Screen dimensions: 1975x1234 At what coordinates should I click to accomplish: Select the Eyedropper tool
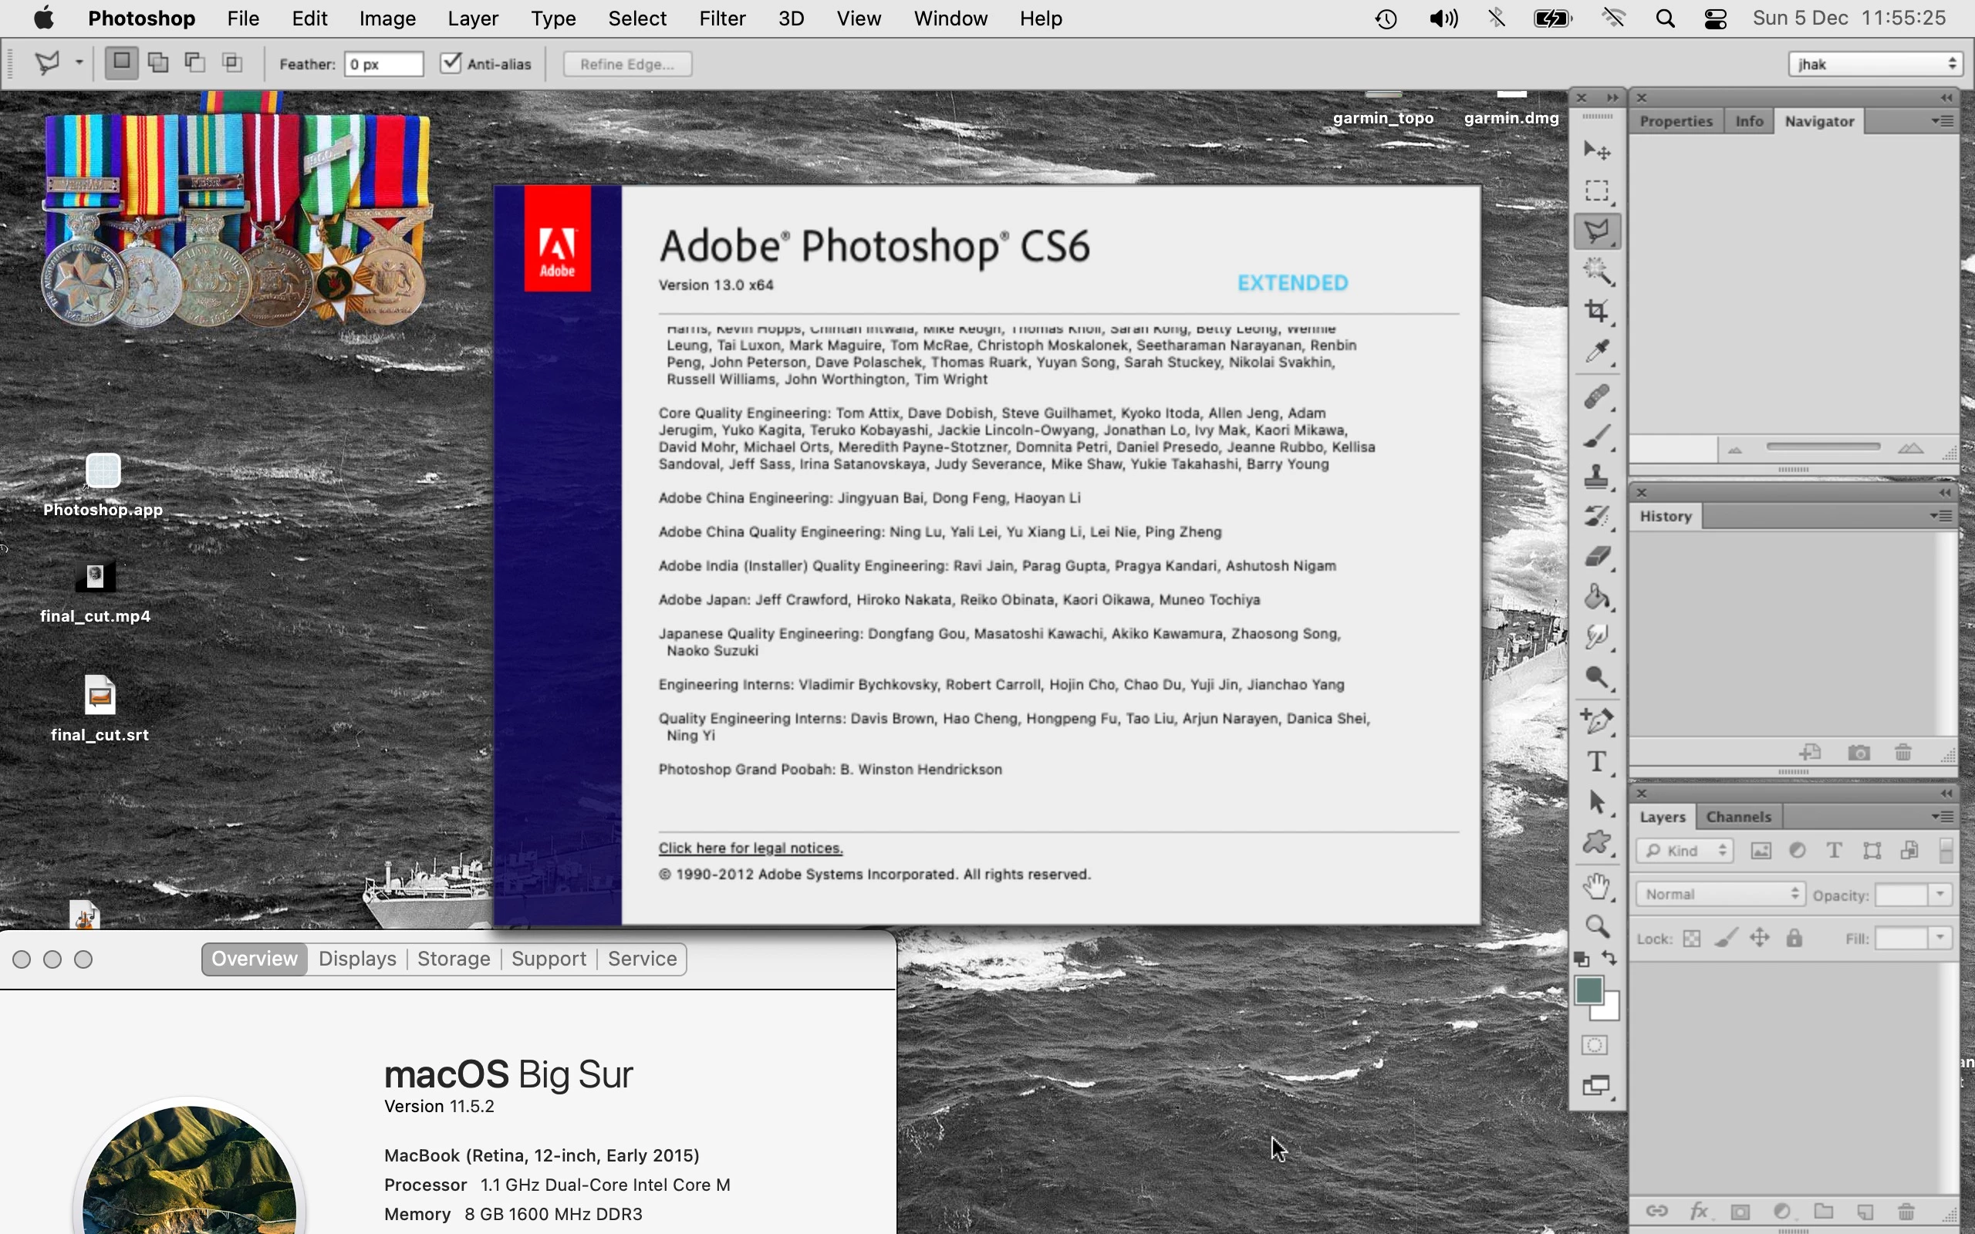(1596, 352)
